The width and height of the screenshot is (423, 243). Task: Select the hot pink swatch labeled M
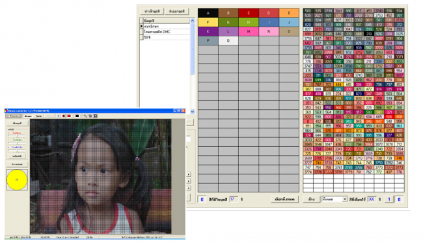pyautogui.click(x=249, y=32)
